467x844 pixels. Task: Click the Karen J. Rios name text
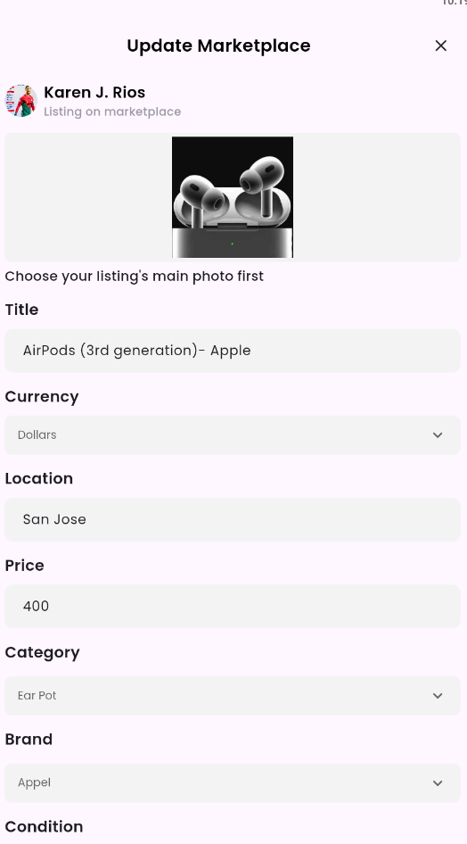[94, 93]
